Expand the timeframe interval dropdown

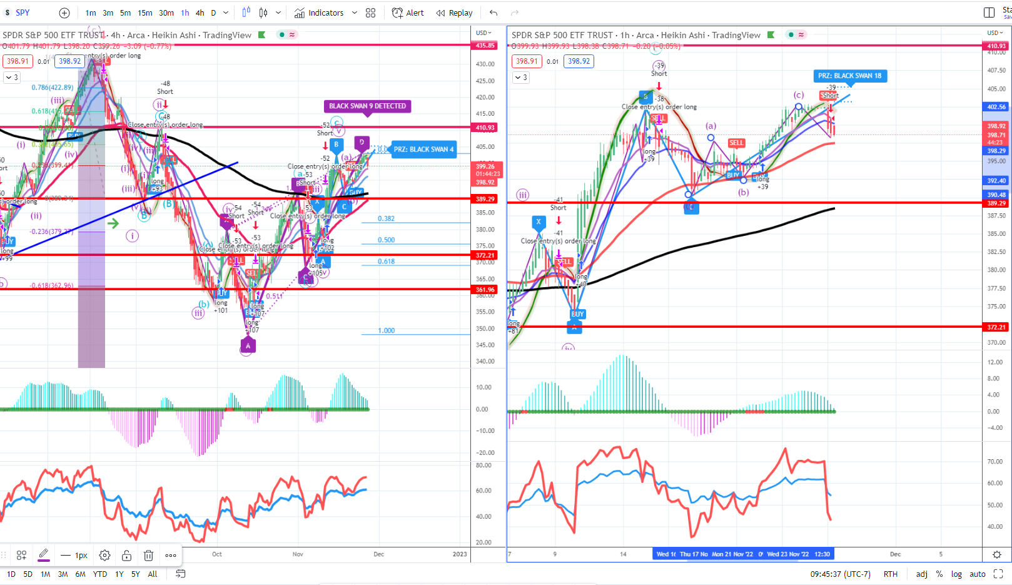pos(226,13)
